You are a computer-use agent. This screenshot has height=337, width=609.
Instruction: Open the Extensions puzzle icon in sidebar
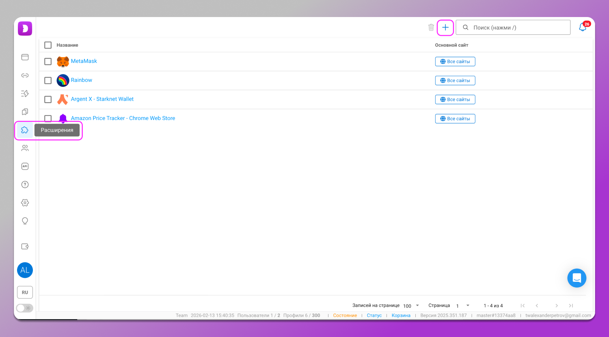25,130
